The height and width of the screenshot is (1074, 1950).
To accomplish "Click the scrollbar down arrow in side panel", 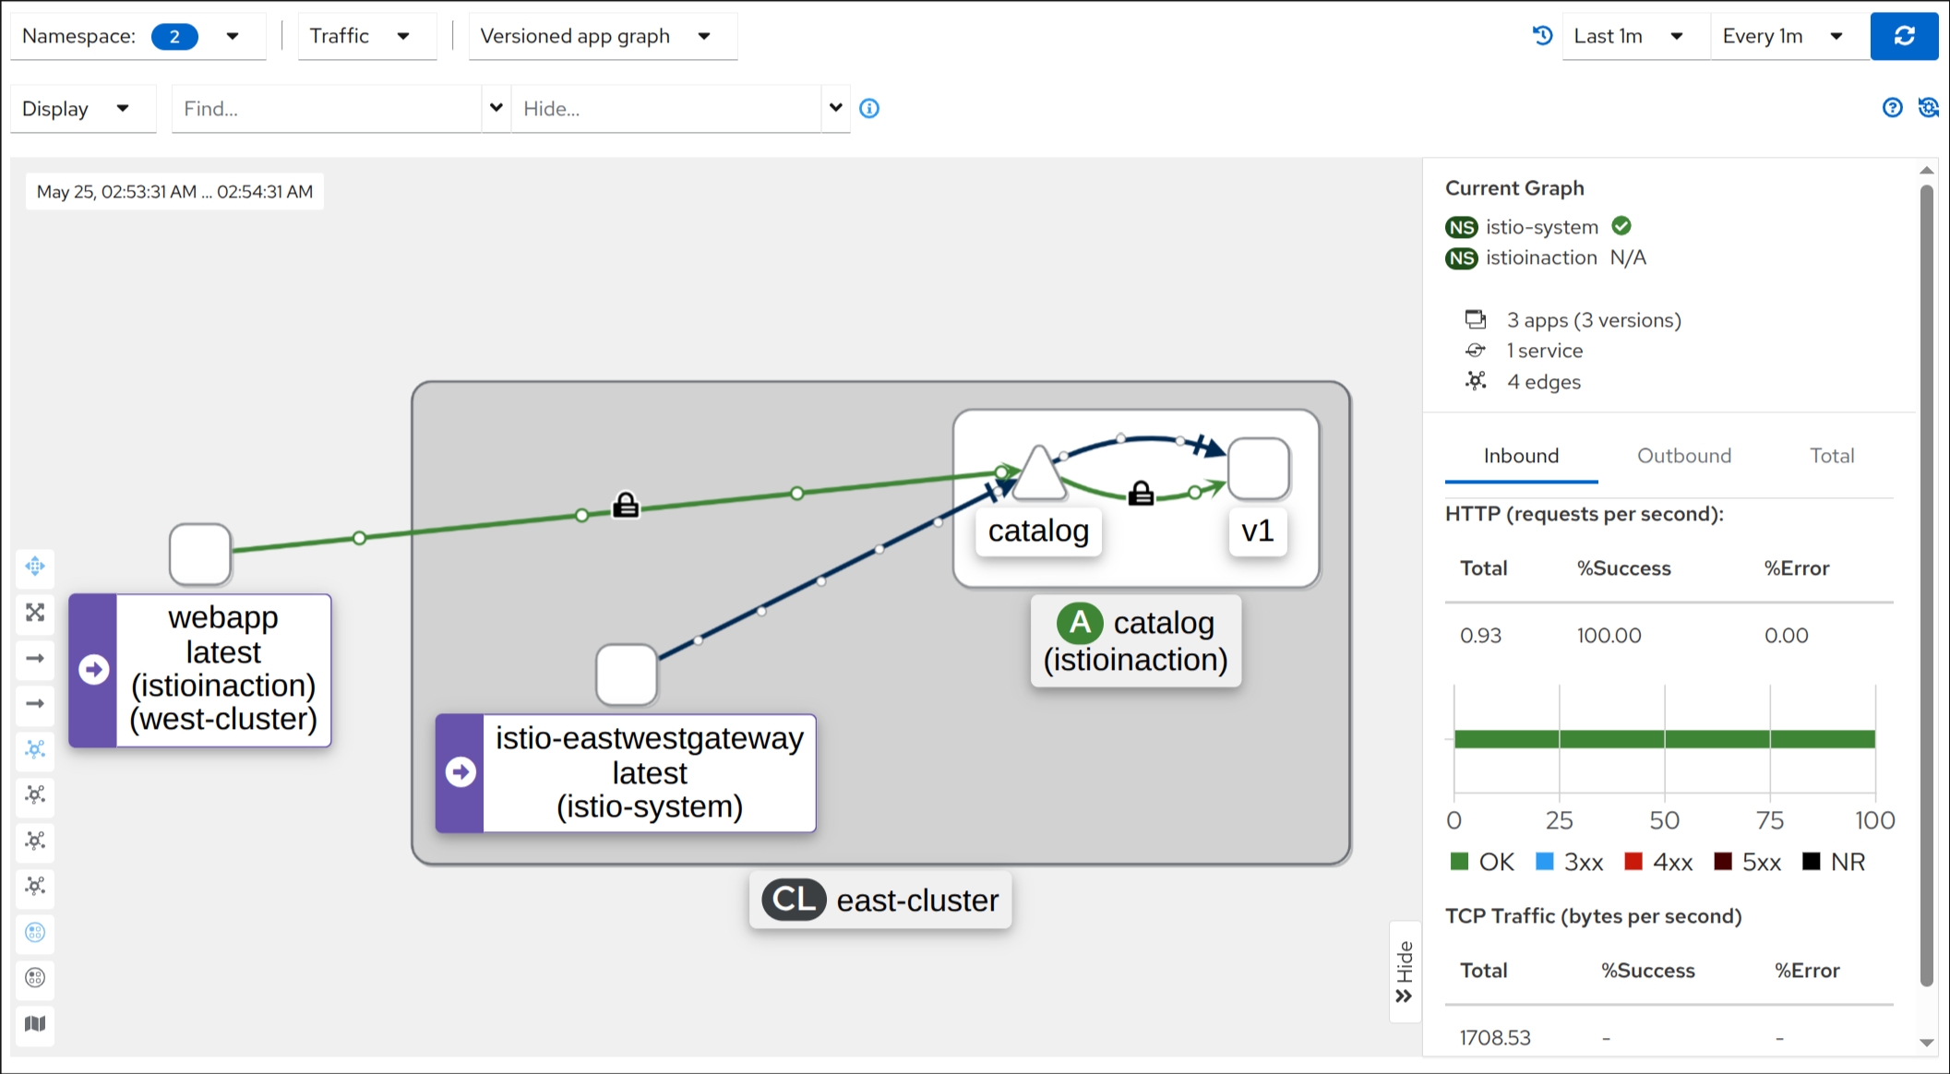I will coord(1926,1043).
